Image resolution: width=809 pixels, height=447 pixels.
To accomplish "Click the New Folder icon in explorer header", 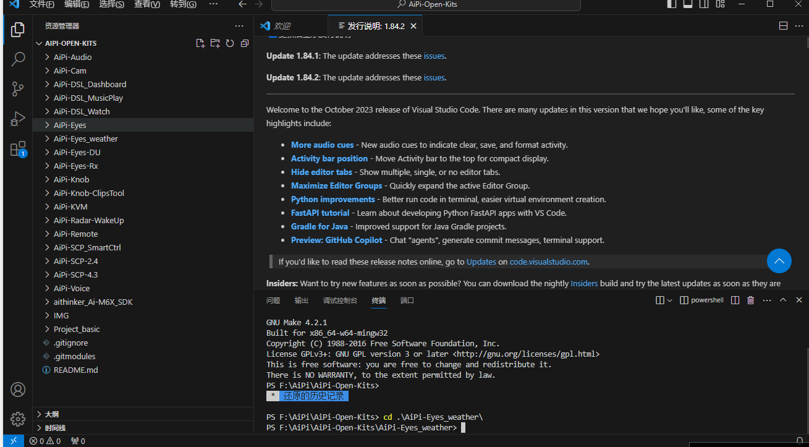I will (215, 43).
